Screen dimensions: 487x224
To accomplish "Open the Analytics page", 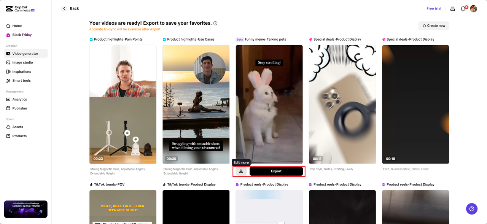I will [26, 99].
